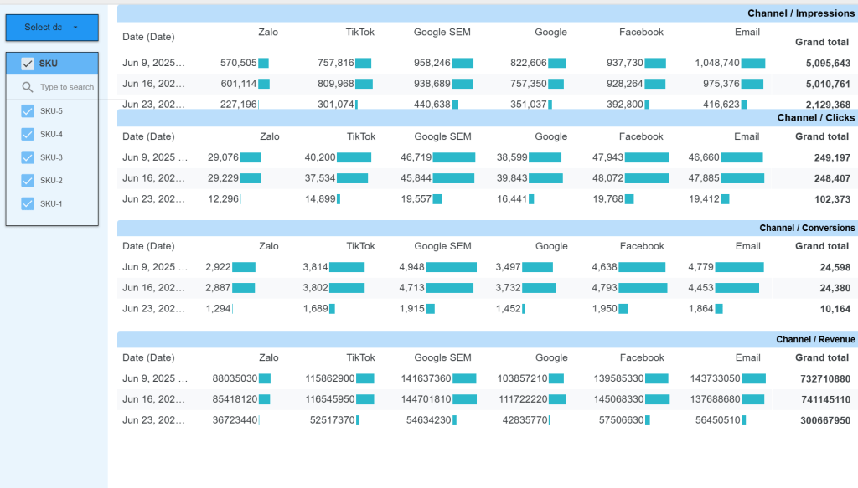Sort Revenue table by Facebook column
The height and width of the screenshot is (488, 858).
(x=641, y=357)
